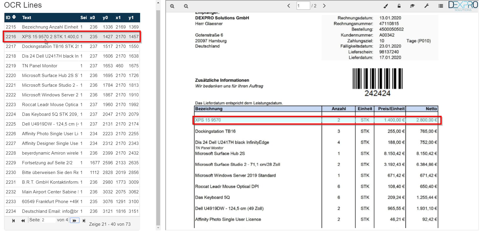Click Lieferschein value 98137240
This screenshot has width=480, height=231.
(x=389, y=52)
